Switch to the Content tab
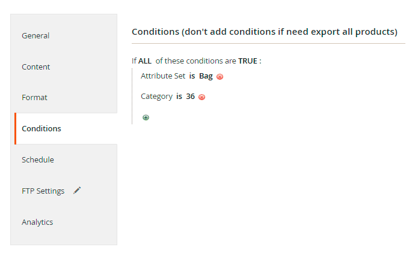This screenshot has width=412, height=259. pyautogui.click(x=35, y=67)
